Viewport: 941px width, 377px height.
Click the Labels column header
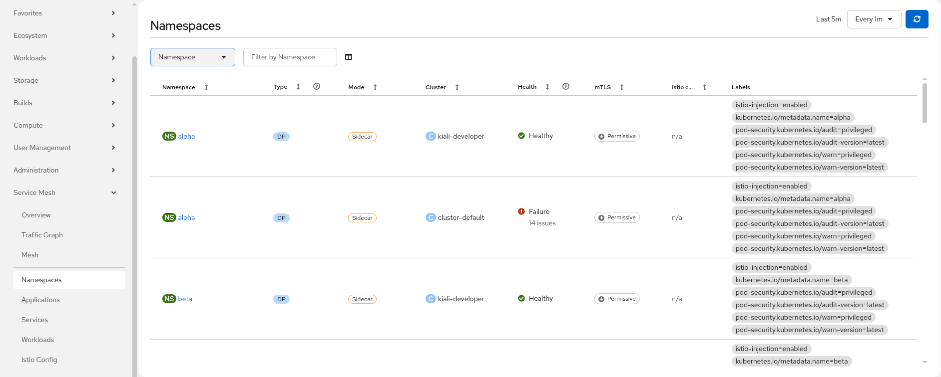coord(741,87)
